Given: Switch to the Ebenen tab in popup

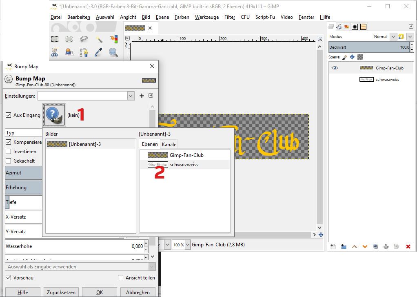Looking at the screenshot, I should [x=150, y=144].
